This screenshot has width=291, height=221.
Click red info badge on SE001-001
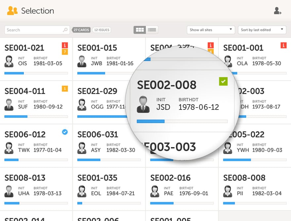point(283,45)
